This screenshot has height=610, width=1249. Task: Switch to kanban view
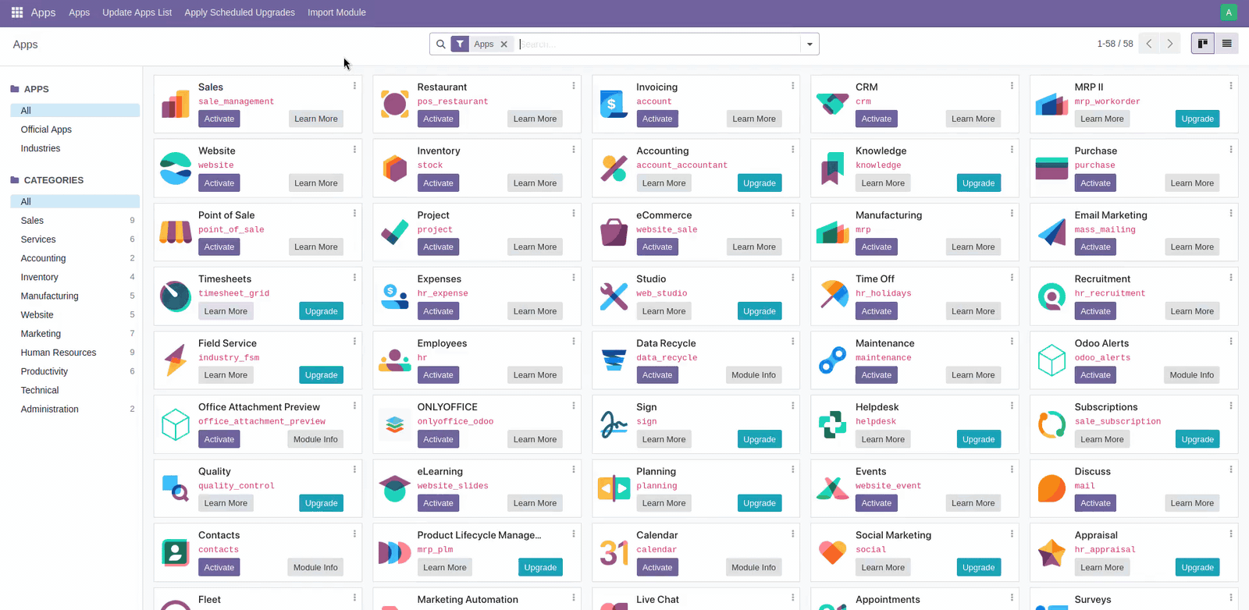pyautogui.click(x=1202, y=44)
